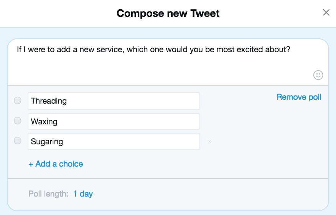336x215 pixels.
Task: Click blank header area left of the title
Action: tap(58, 13)
